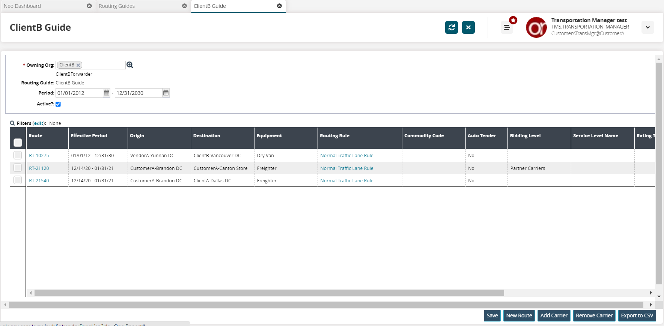The image size is (664, 326).
Task: Click the Period start date field
Action: pyautogui.click(x=79, y=93)
